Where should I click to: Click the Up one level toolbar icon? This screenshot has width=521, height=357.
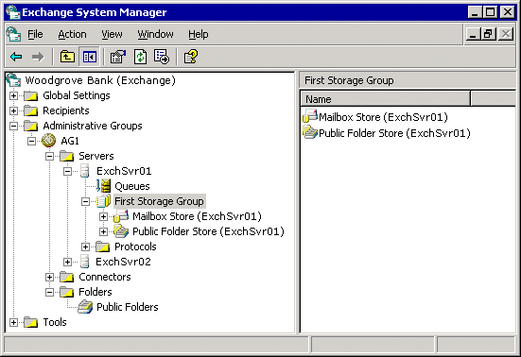click(67, 57)
